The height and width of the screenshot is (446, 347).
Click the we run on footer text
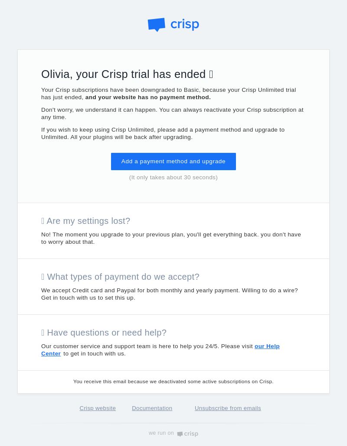coord(161,433)
